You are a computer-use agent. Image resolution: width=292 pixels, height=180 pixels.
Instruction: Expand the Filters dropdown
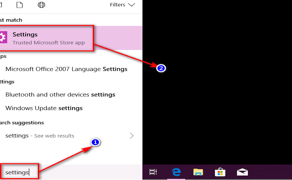point(123,5)
